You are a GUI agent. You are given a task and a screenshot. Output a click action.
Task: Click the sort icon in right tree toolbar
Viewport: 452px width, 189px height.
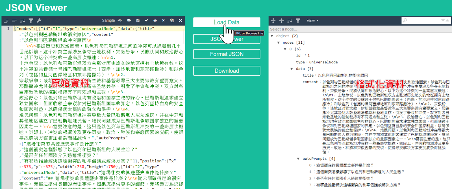click(x=290, y=21)
